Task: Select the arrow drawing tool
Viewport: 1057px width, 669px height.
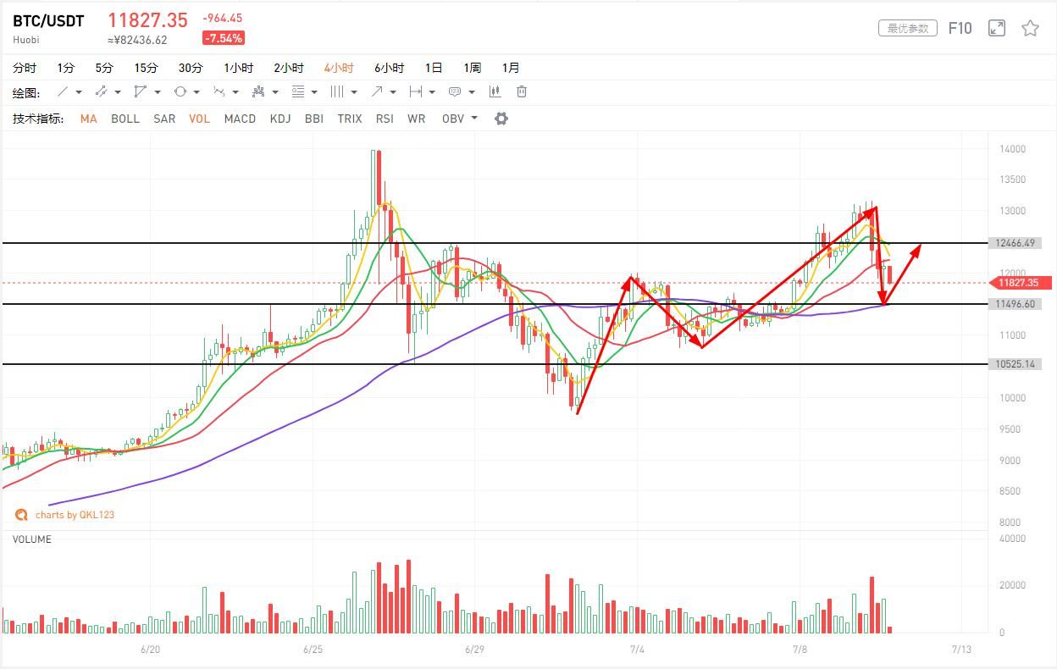Action: 377,91
